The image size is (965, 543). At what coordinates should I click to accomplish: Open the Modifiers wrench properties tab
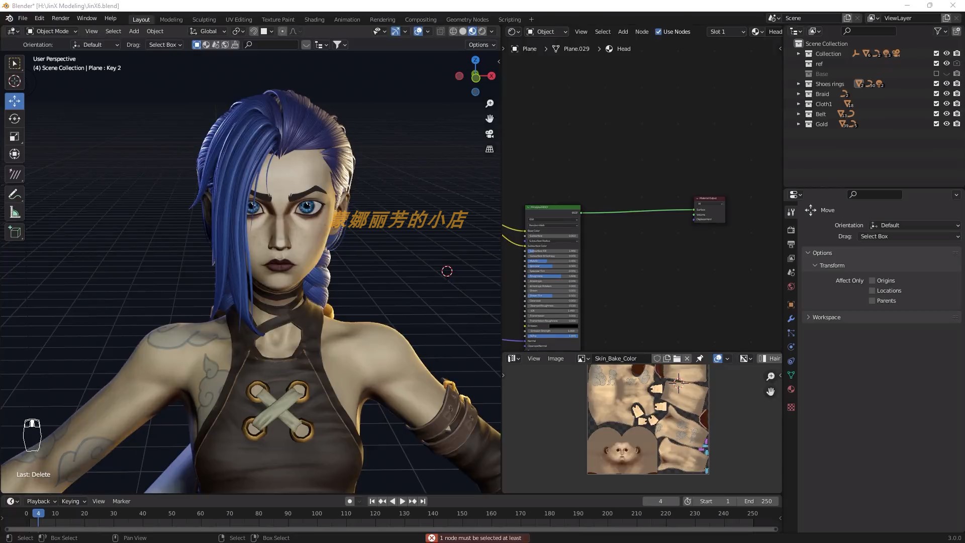(791, 319)
